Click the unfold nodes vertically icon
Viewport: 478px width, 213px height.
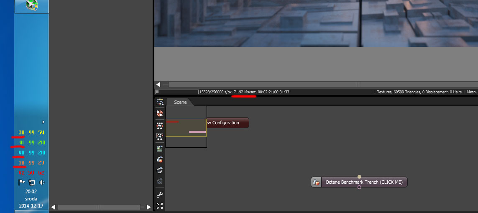(159, 136)
